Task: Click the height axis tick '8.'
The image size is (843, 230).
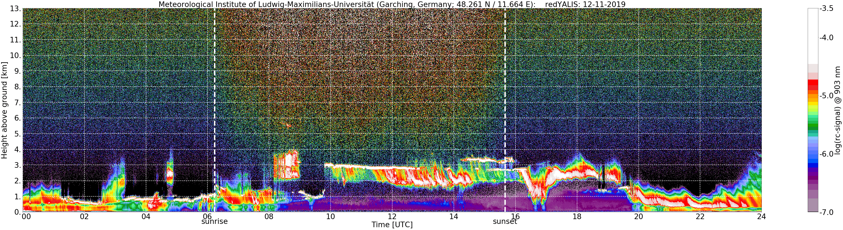Action: point(17,87)
